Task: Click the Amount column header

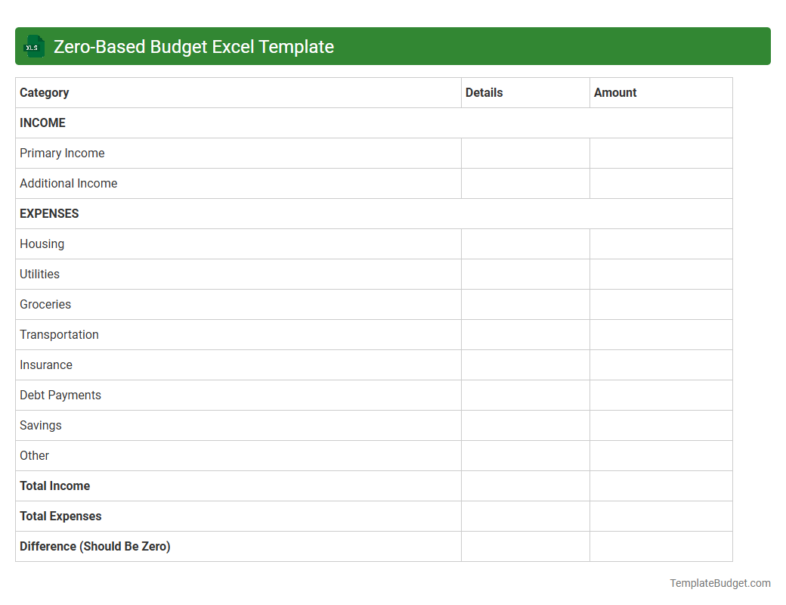Action: [x=615, y=92]
